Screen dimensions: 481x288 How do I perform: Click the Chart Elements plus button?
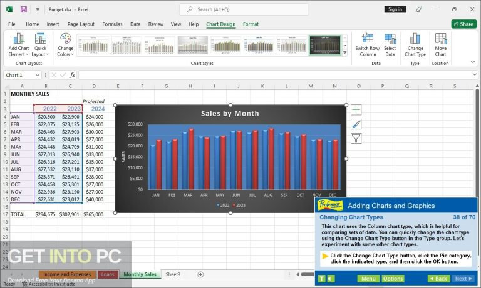[356, 109]
